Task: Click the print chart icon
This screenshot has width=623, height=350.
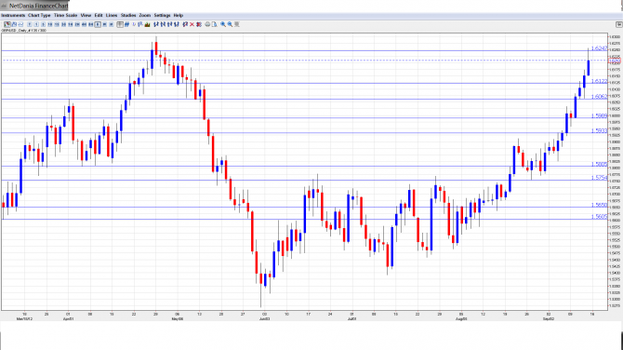Action: [207, 24]
